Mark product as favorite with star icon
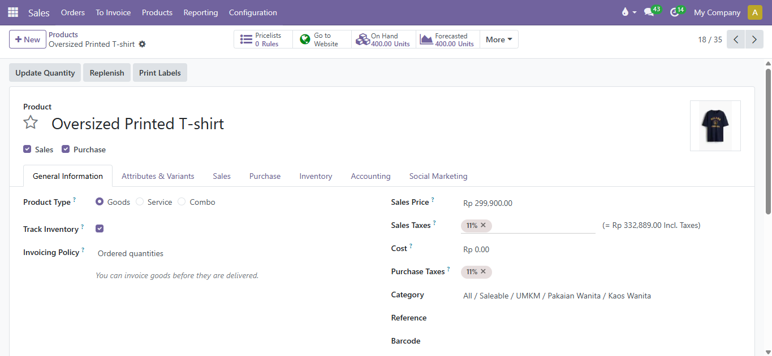 tap(30, 122)
